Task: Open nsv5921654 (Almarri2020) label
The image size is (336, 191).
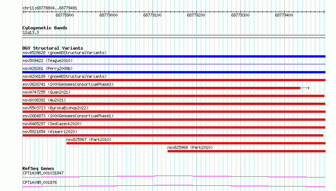Action: (x=50, y=132)
